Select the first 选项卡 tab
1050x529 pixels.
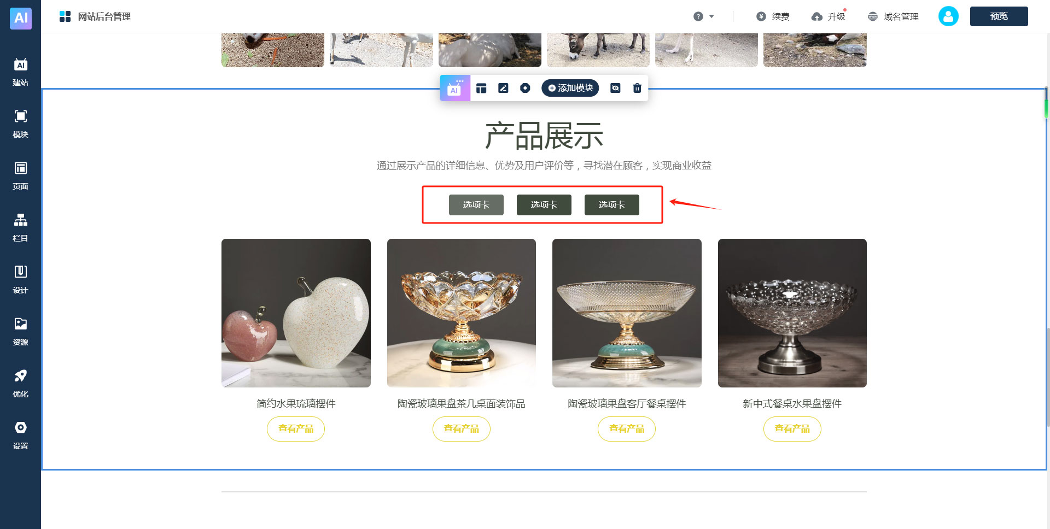[x=476, y=205]
